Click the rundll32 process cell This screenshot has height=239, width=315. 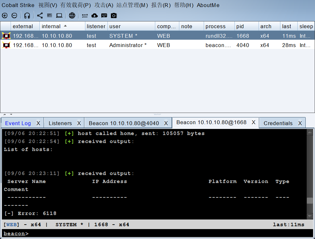[x=219, y=36]
